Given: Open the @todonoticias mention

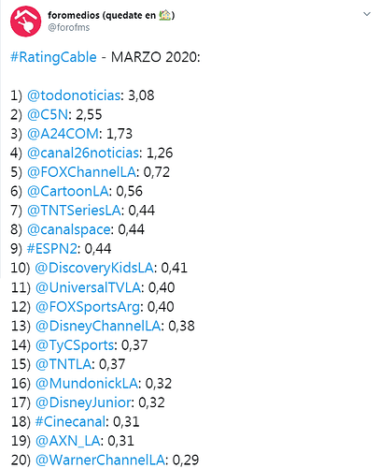Looking at the screenshot, I should pos(74,95).
